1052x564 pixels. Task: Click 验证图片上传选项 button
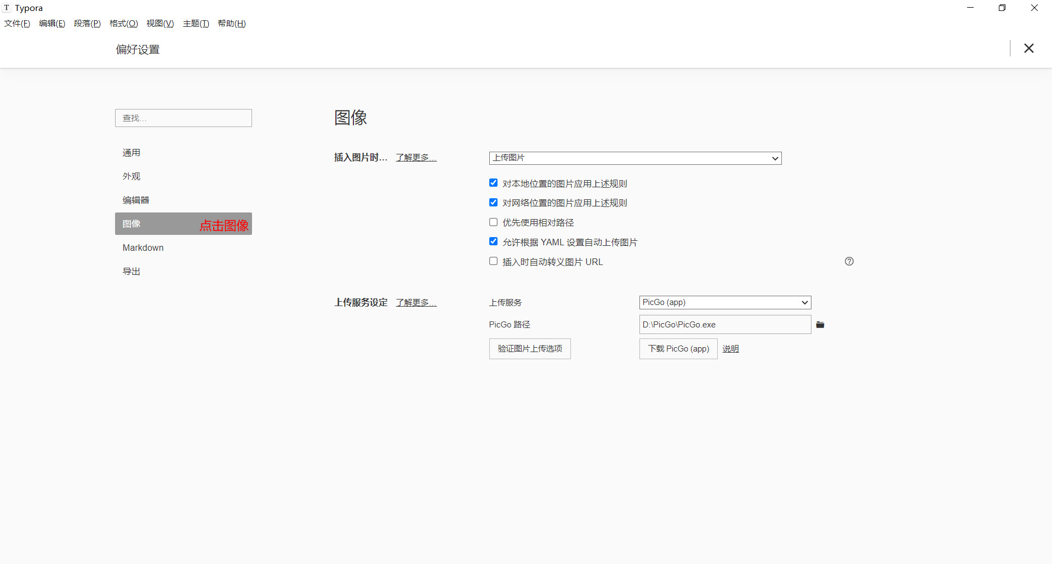[530, 349]
